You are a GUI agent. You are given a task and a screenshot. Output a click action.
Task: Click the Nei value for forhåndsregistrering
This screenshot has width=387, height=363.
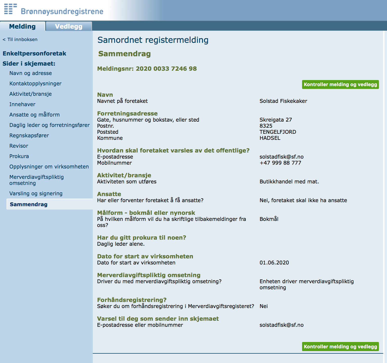pos(264,306)
